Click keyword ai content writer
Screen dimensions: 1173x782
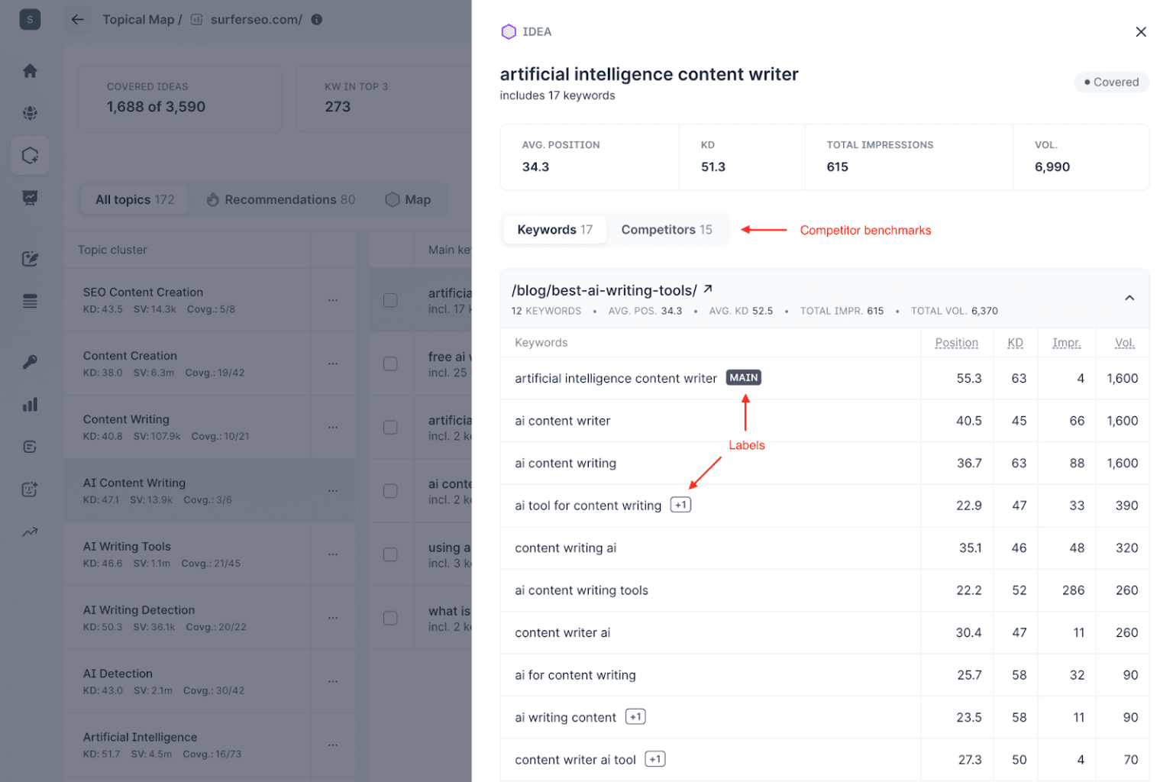(x=562, y=420)
